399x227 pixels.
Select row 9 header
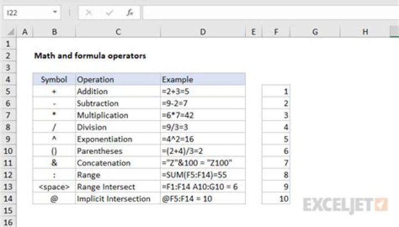(x=8, y=139)
